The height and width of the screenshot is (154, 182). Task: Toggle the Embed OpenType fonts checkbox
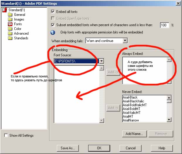(x=53, y=18)
